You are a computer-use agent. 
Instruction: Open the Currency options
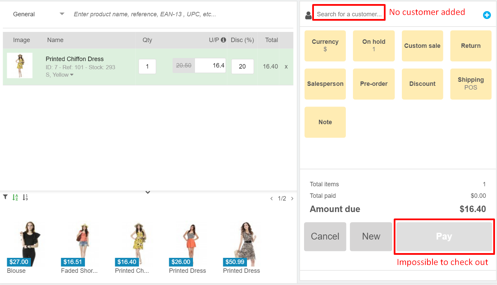click(325, 45)
